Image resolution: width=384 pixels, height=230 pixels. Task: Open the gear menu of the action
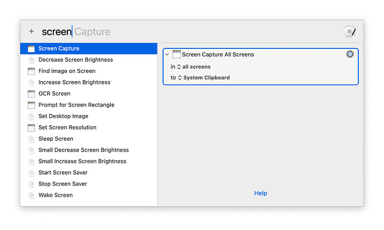coord(349,54)
